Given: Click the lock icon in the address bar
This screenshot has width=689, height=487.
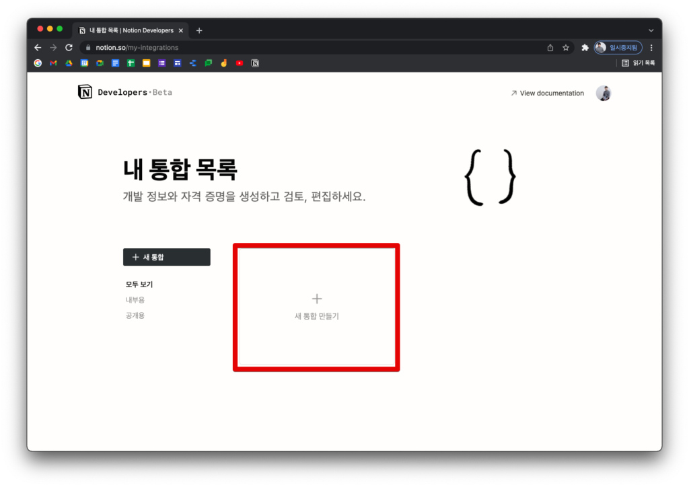Looking at the screenshot, I should click(88, 48).
